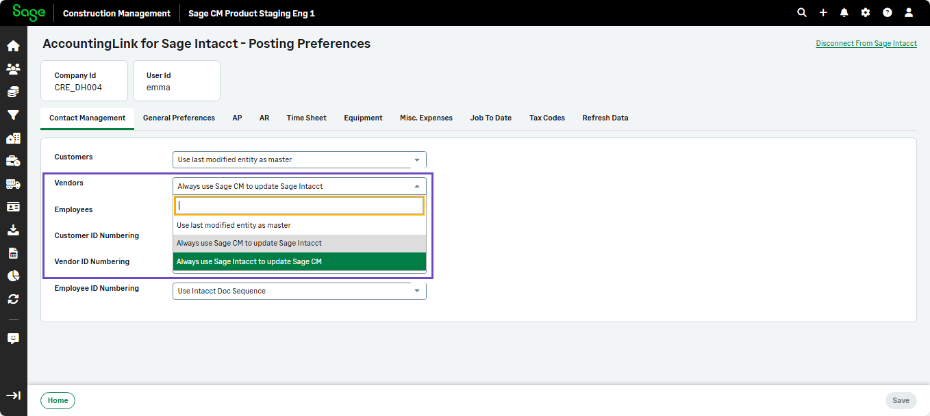Open the Tax Codes tab
Image resolution: width=930 pixels, height=416 pixels.
click(x=547, y=118)
